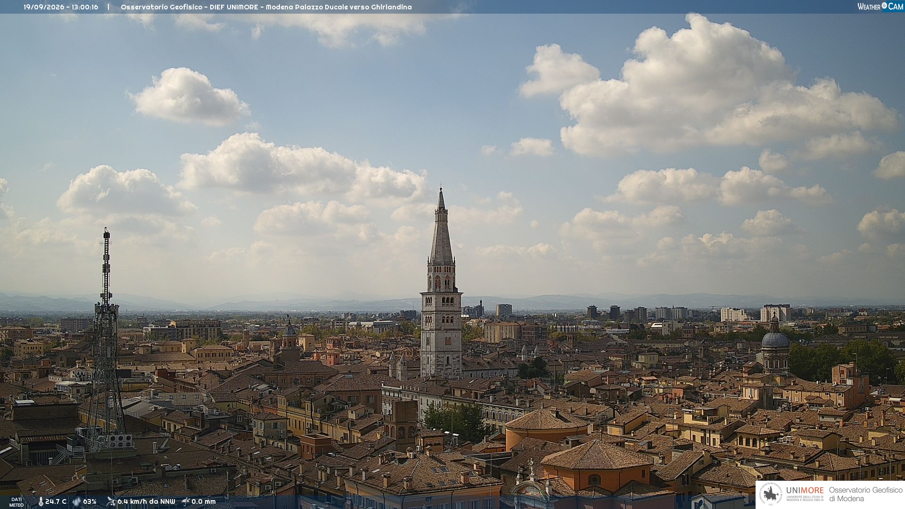Open the DATI METEO label
This screenshot has width=905, height=509.
point(16,502)
